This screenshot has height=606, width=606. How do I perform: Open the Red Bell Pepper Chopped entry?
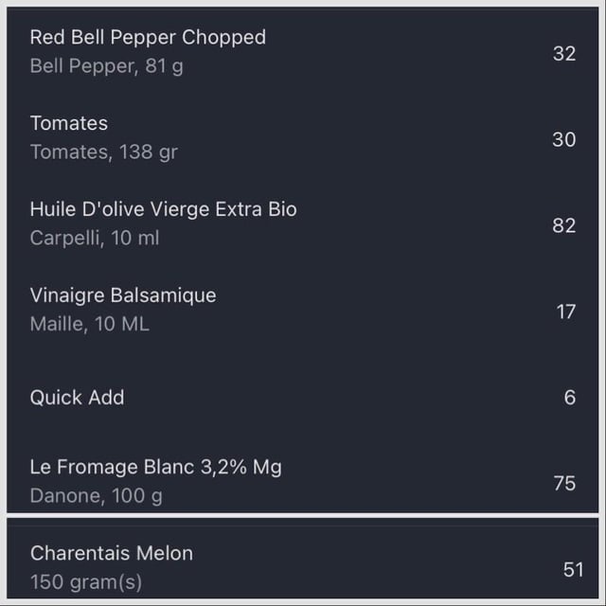coord(303,52)
